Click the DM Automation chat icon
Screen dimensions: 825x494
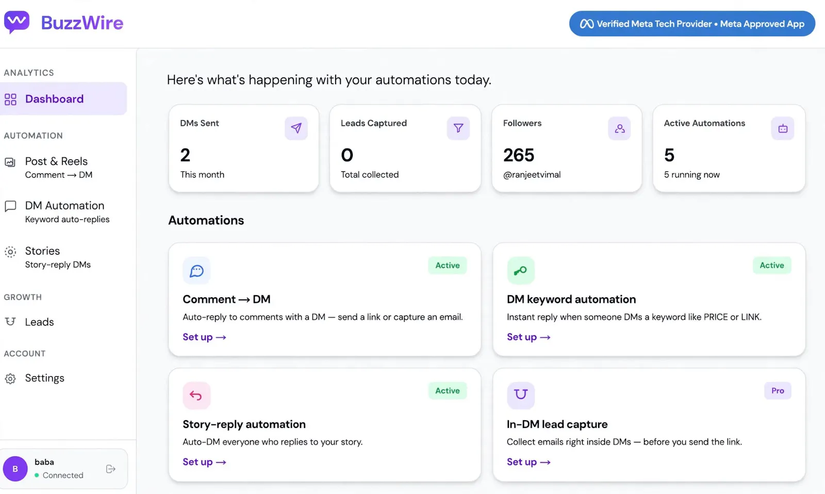coord(10,206)
